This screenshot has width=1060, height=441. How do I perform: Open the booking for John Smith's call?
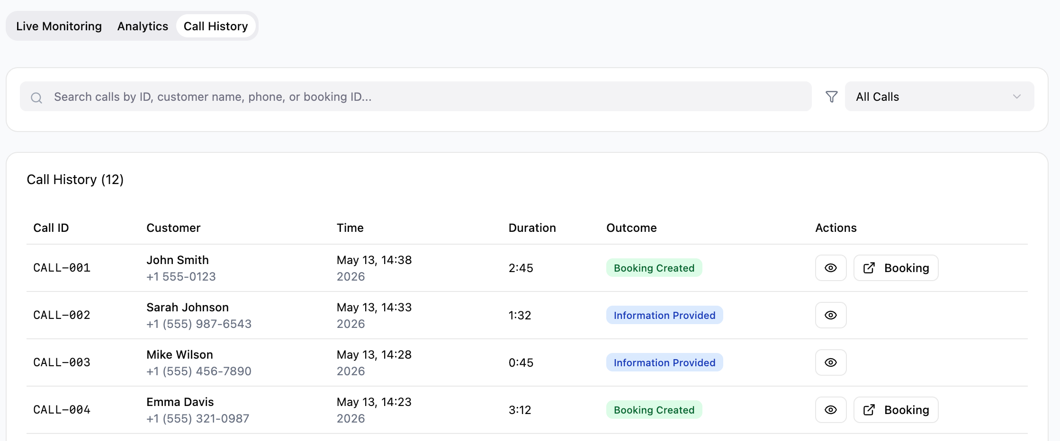pos(896,268)
